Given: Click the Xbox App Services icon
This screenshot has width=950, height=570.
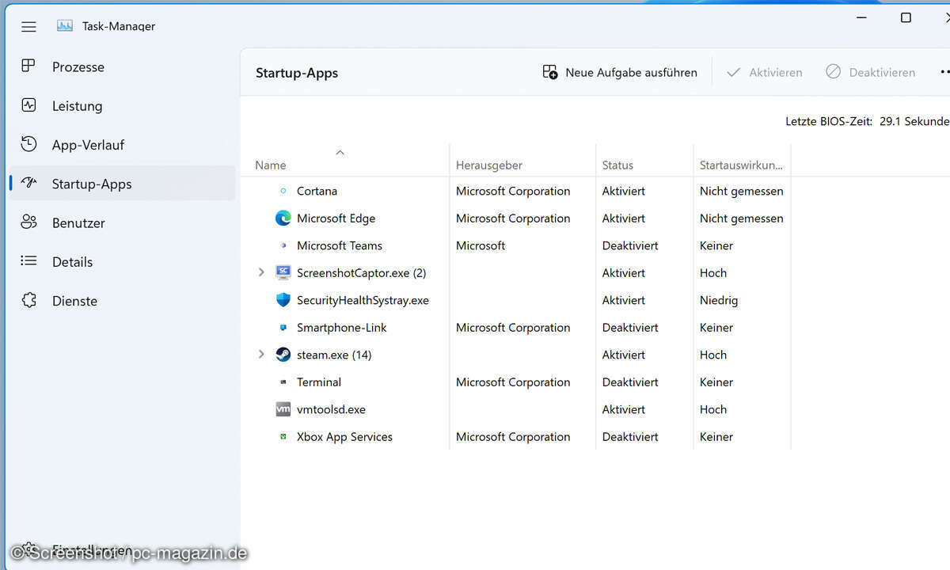Looking at the screenshot, I should coord(283,436).
